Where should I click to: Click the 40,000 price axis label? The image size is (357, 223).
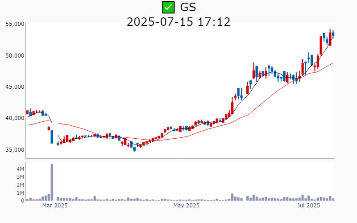[15, 118]
